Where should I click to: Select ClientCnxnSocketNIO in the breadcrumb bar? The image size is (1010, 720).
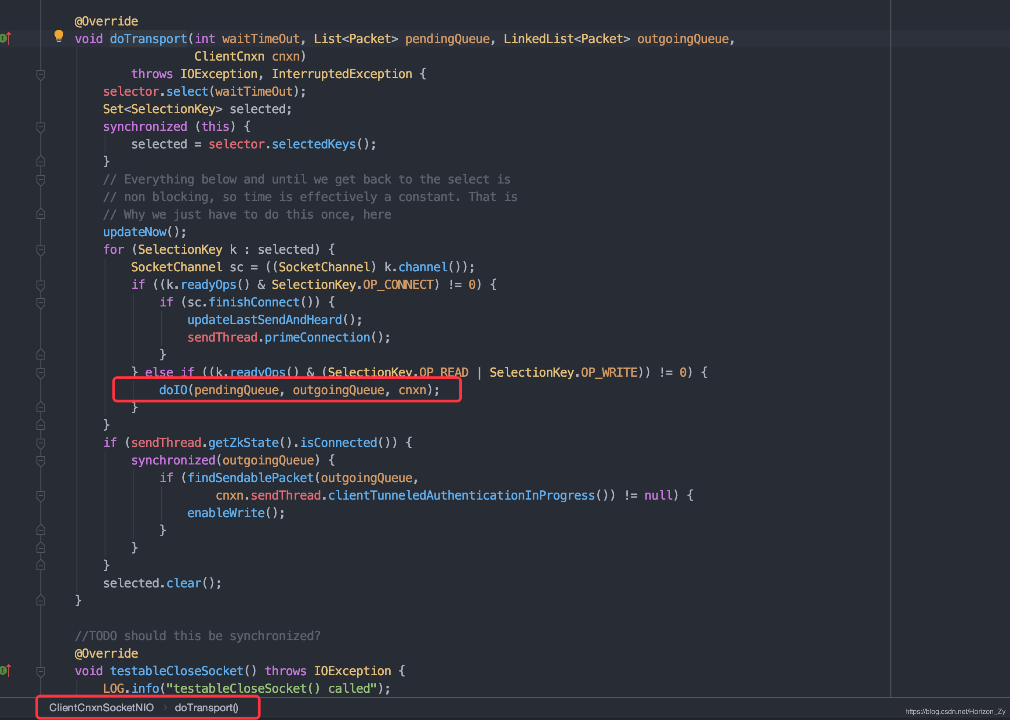pyautogui.click(x=101, y=708)
